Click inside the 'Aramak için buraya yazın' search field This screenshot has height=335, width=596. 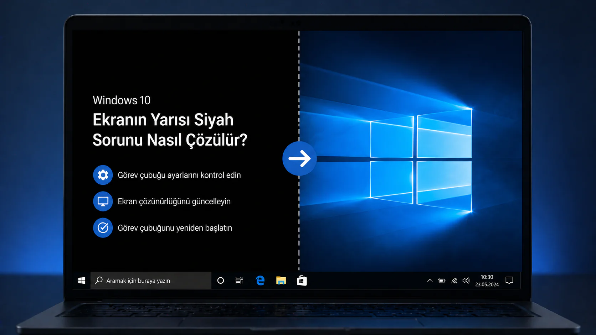[150, 281]
